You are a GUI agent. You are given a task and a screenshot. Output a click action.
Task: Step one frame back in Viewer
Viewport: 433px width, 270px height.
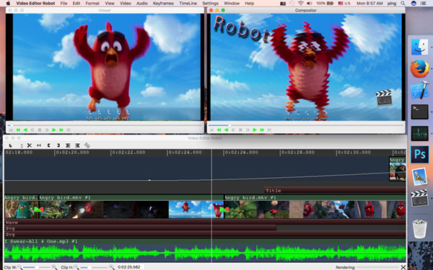32,130
